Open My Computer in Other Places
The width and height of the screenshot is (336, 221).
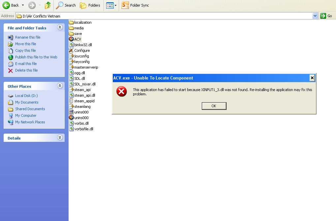(x=26, y=115)
